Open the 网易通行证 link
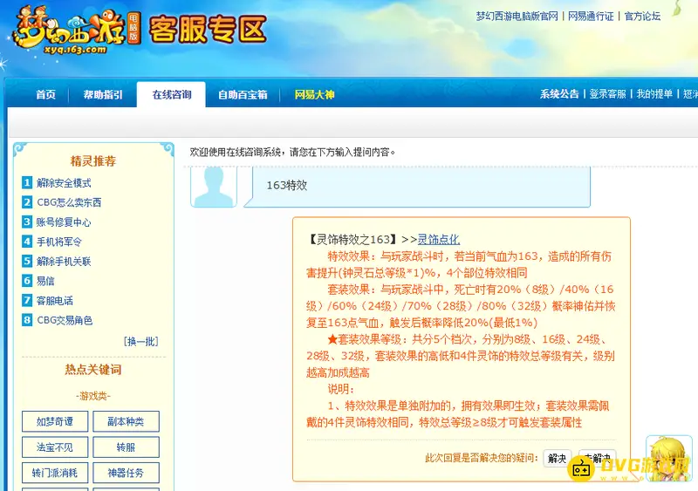 [x=591, y=17]
